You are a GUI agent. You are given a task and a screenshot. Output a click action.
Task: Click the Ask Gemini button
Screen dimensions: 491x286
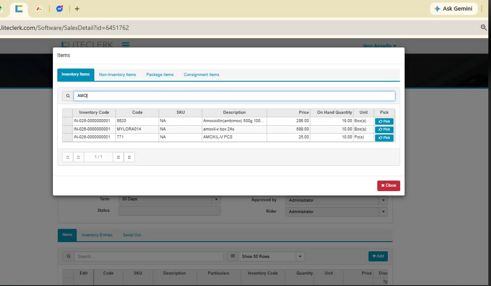454,9
